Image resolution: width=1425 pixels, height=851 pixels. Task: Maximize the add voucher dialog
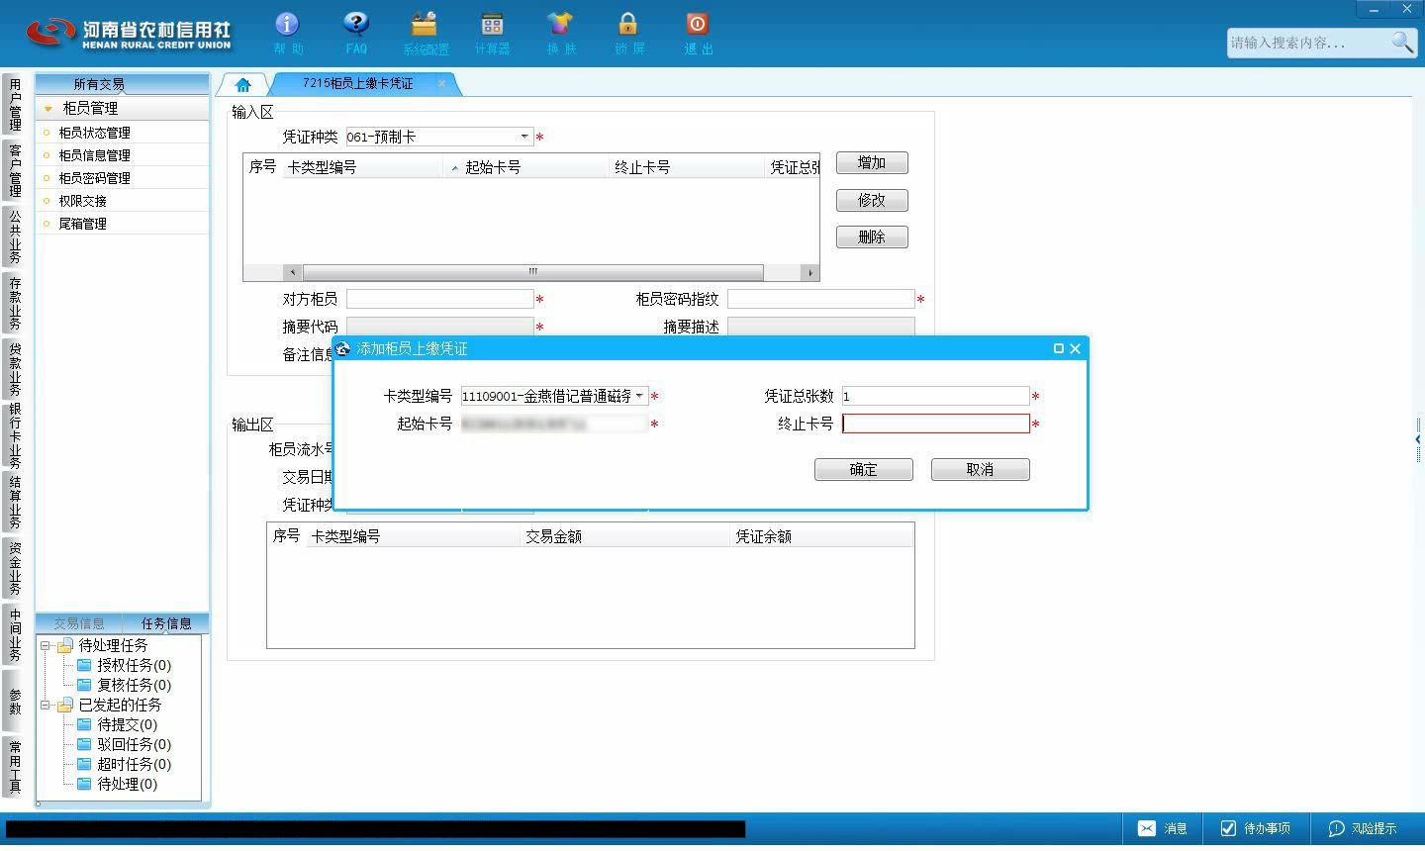tap(1059, 348)
